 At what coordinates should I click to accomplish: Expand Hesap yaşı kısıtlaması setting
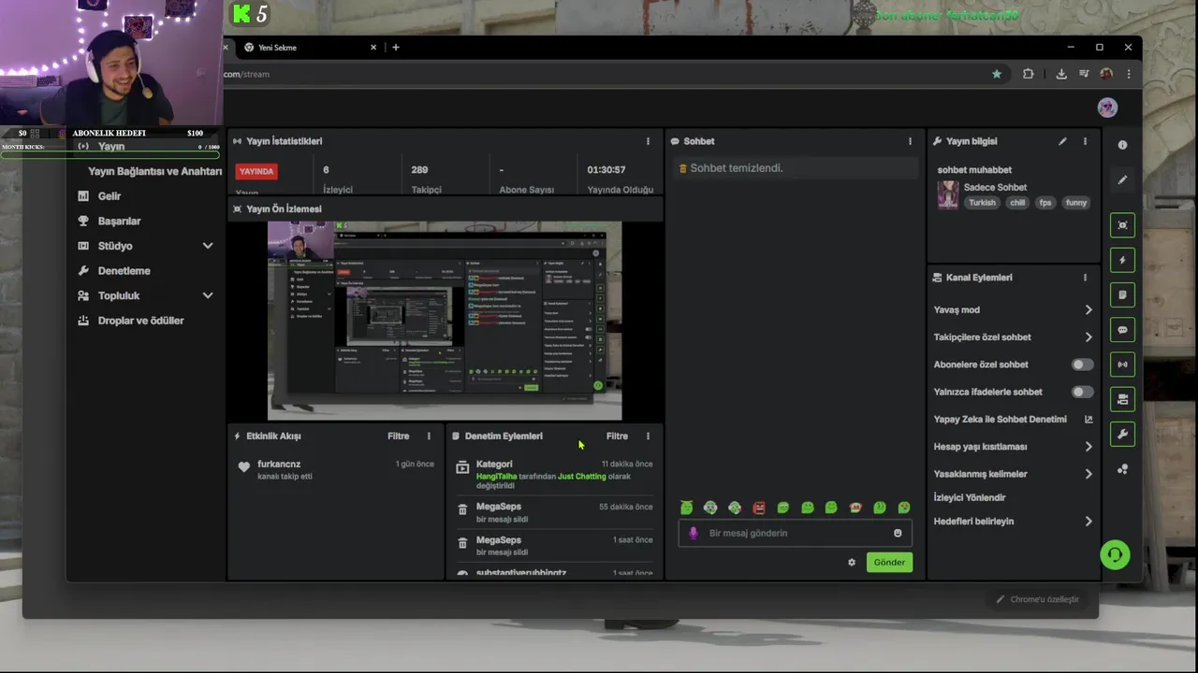click(x=1013, y=447)
